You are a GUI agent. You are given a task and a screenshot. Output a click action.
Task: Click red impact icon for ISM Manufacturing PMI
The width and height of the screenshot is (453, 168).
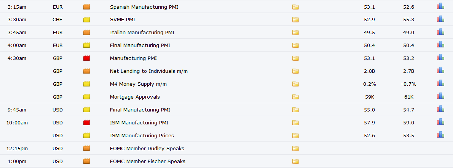tap(86, 122)
